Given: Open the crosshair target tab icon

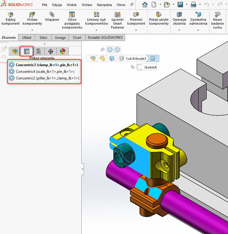Looking at the screenshot, I should 51,51.
